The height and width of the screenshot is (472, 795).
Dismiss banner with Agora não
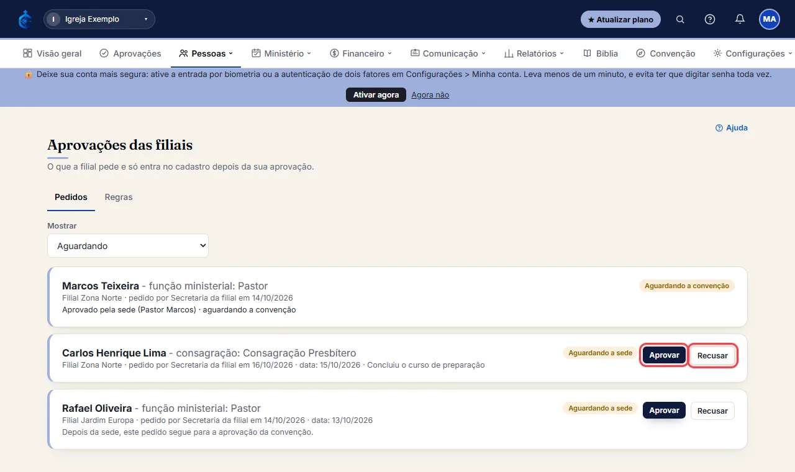(x=430, y=95)
